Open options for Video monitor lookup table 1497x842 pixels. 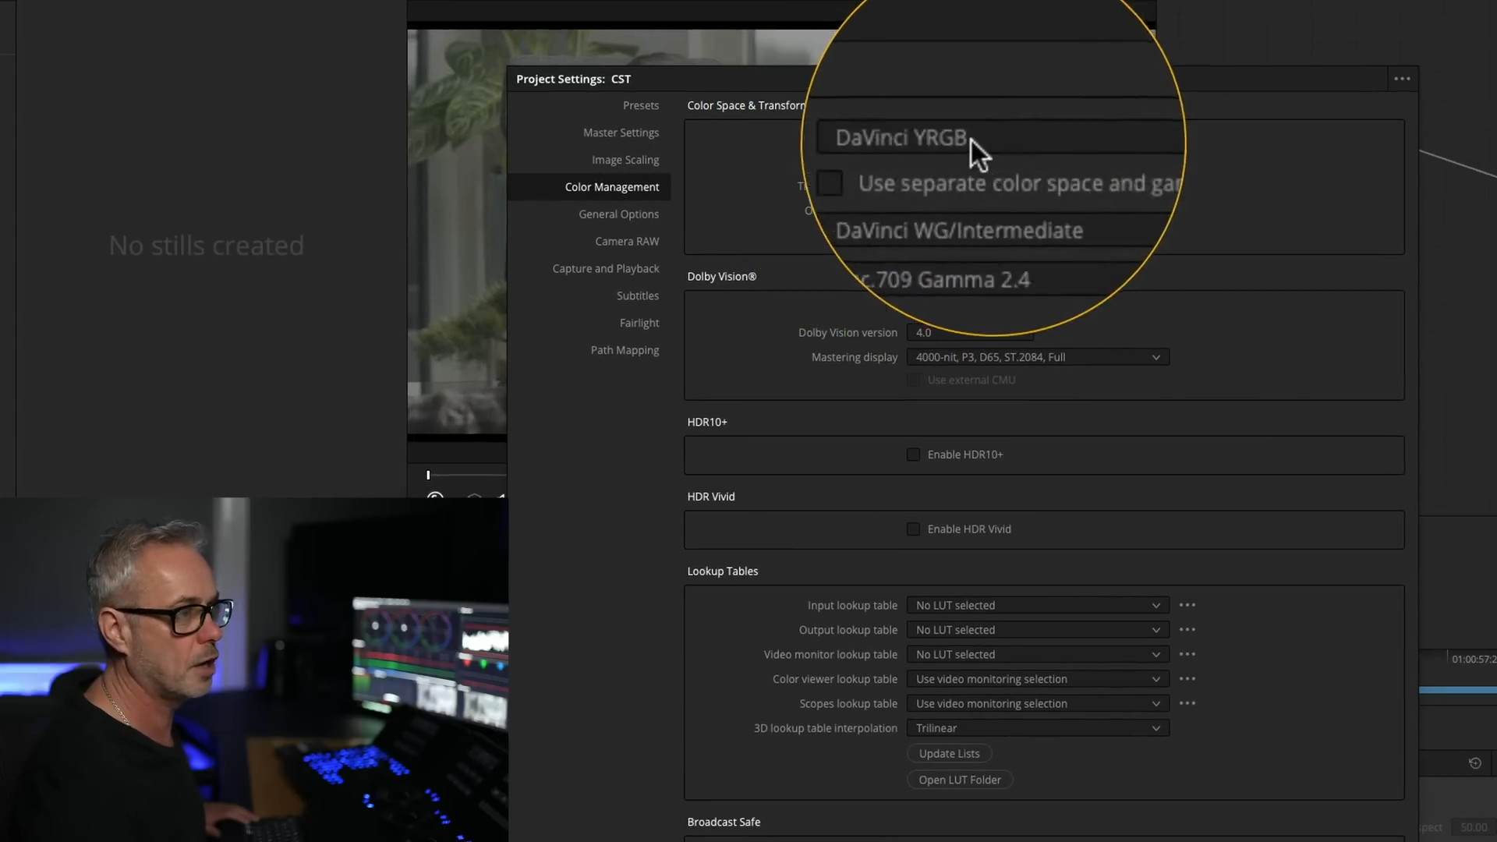click(x=1187, y=654)
